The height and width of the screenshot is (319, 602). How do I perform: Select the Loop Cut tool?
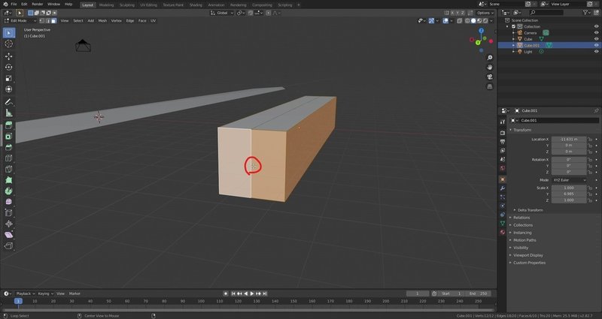pyautogui.click(x=8, y=158)
